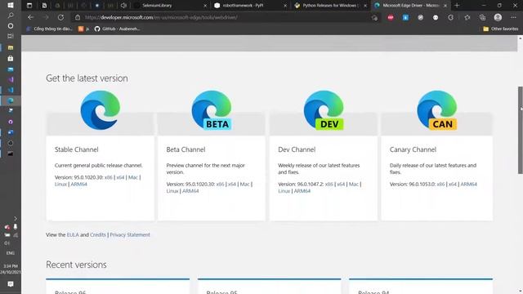
Task: Open Edge Settings and more menu
Action: 513,17
